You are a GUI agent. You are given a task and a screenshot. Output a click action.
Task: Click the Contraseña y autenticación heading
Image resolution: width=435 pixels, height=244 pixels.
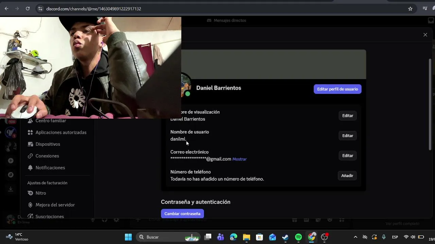[196, 202]
